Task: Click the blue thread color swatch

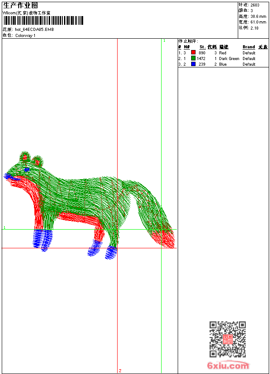Action: coord(193,64)
